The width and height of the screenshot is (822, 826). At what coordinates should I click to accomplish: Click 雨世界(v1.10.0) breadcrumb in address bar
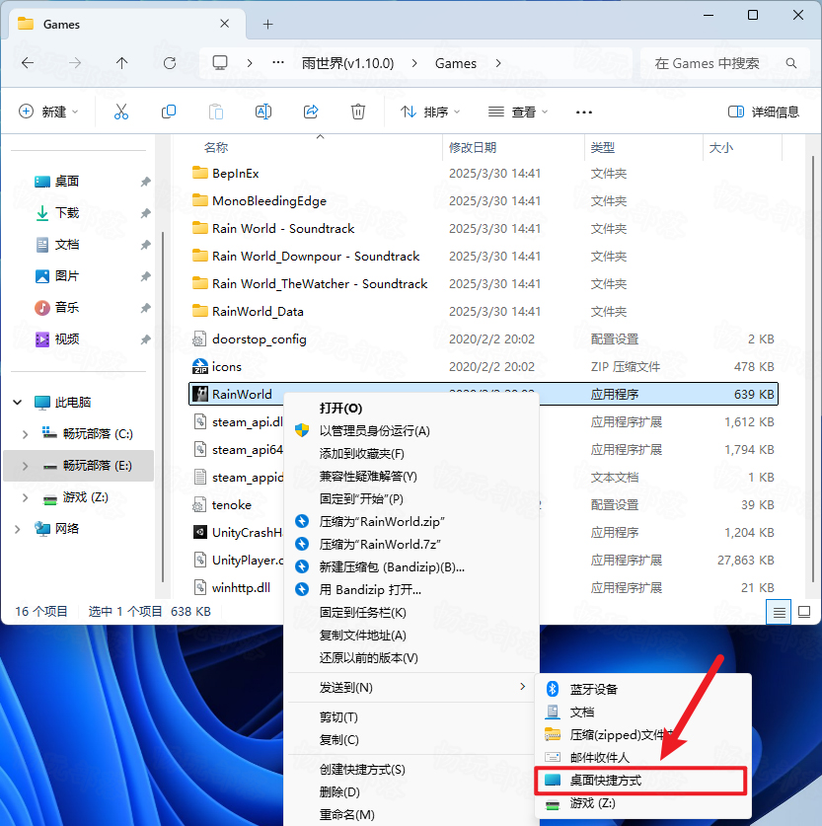coord(347,63)
